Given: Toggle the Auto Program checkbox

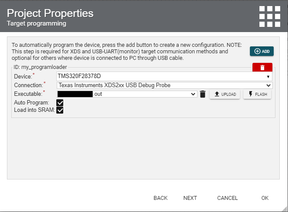Looking at the screenshot, I should point(60,103).
